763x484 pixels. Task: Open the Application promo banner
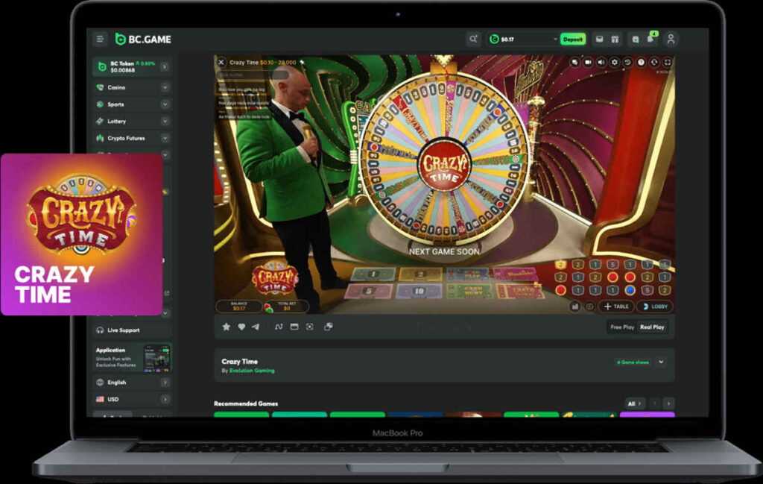pos(131,357)
